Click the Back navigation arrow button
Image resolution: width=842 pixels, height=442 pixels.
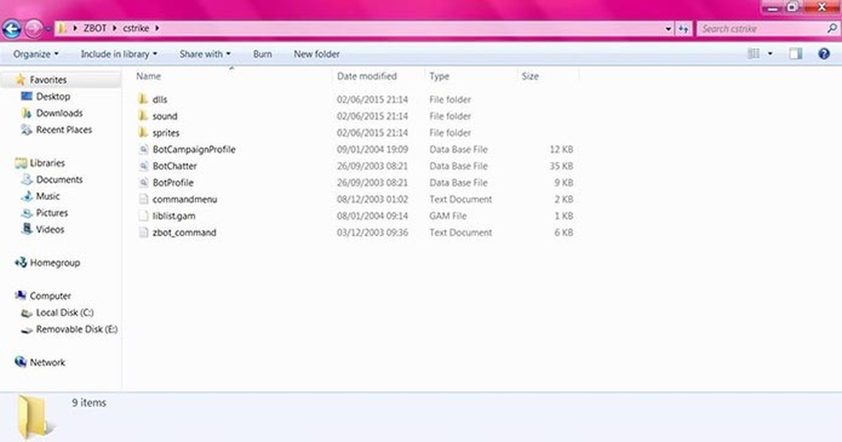12,29
